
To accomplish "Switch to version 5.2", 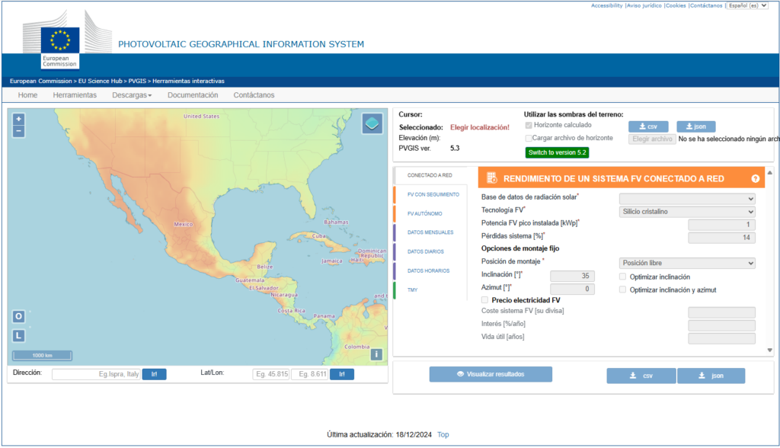I will pyautogui.click(x=557, y=152).
